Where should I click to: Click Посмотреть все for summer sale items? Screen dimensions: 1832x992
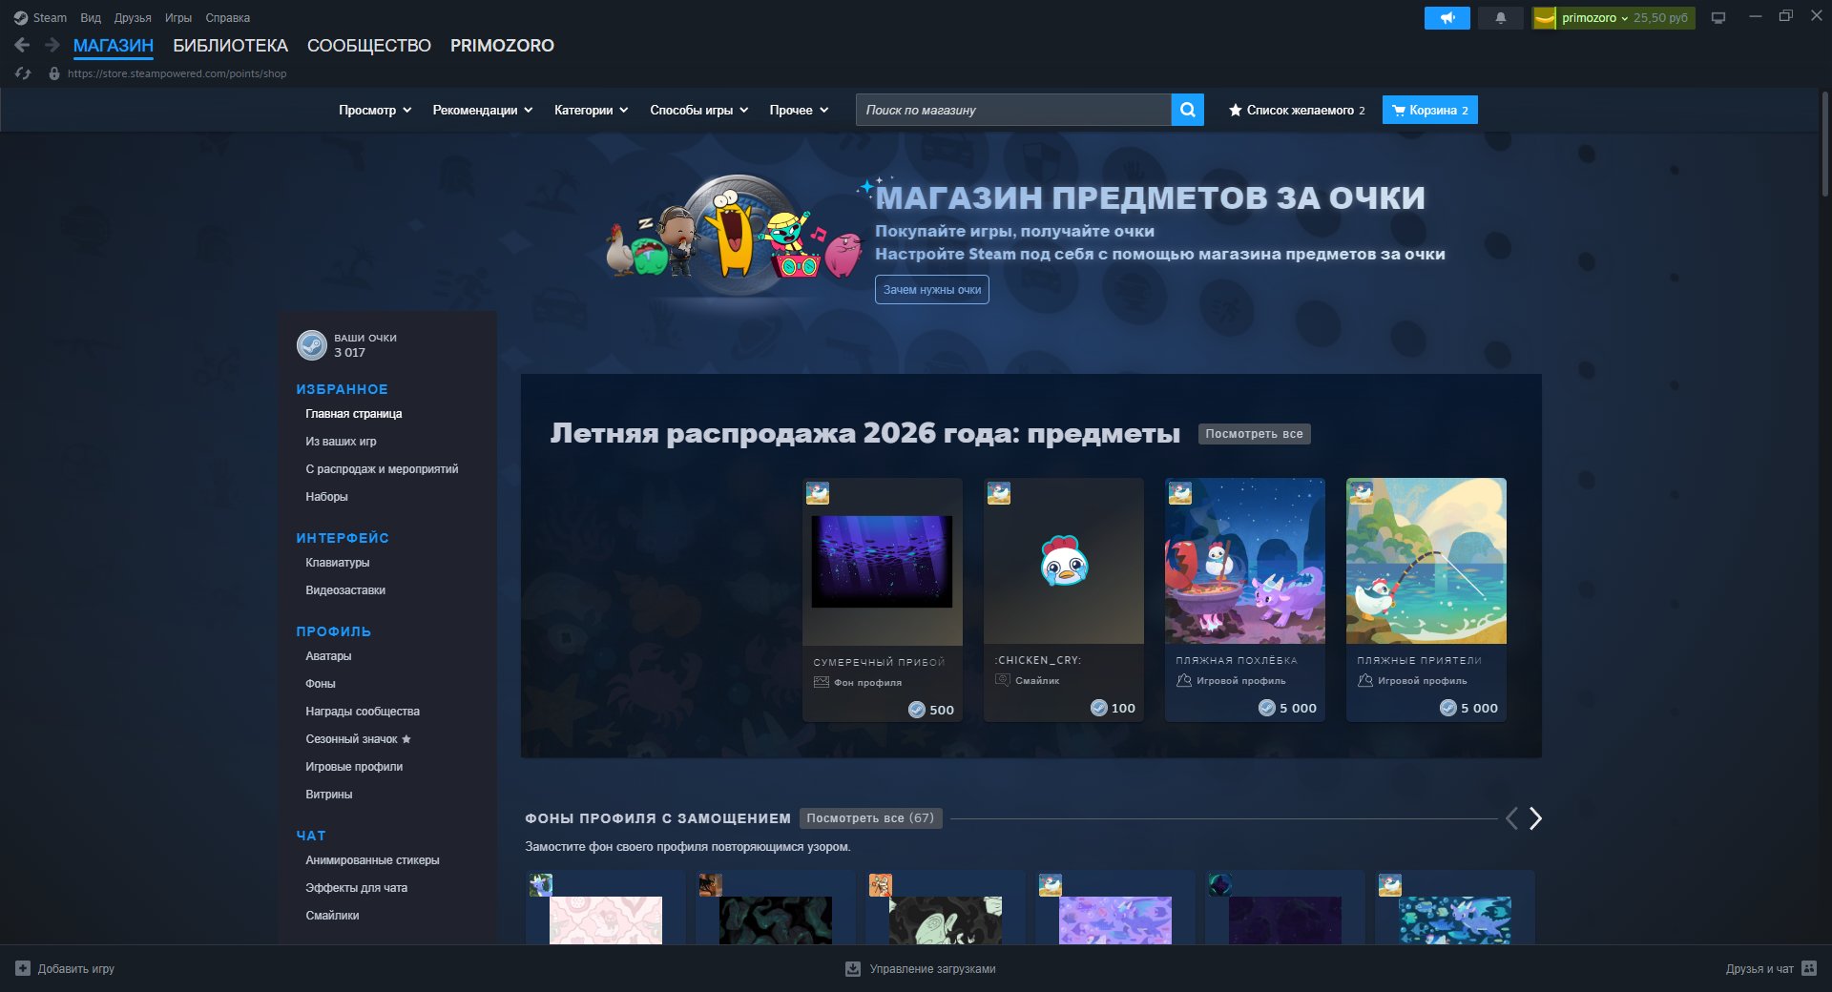point(1254,434)
